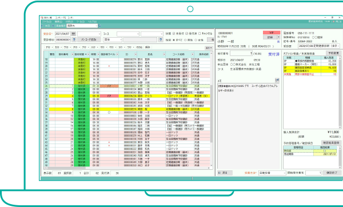Select the 女性 gender radio button
This screenshot has height=207, width=343.
[196, 40]
